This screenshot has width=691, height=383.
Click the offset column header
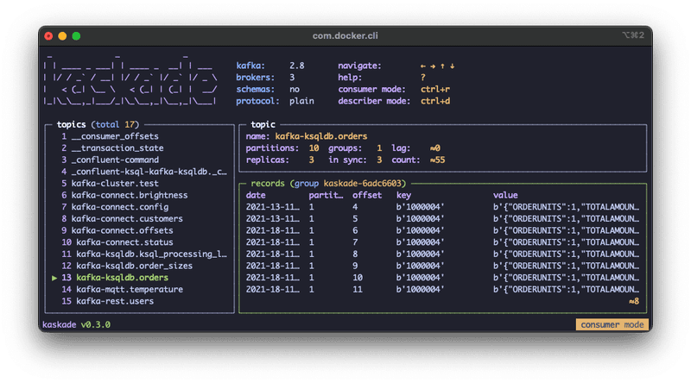coord(367,196)
